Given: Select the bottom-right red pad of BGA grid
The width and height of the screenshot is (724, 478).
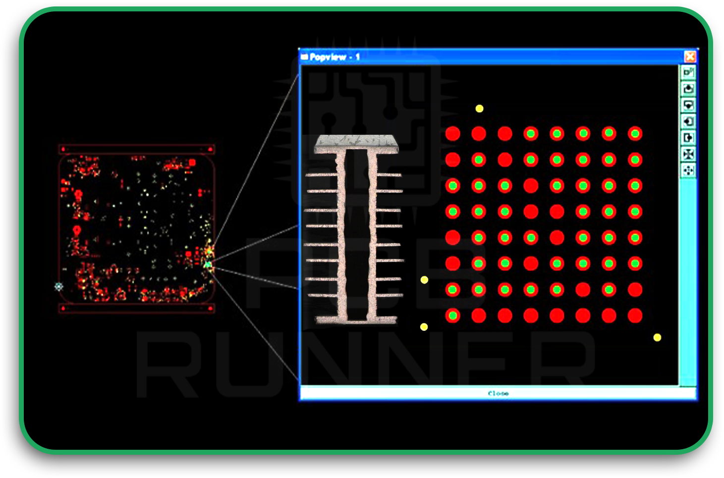Looking at the screenshot, I should pos(635,316).
